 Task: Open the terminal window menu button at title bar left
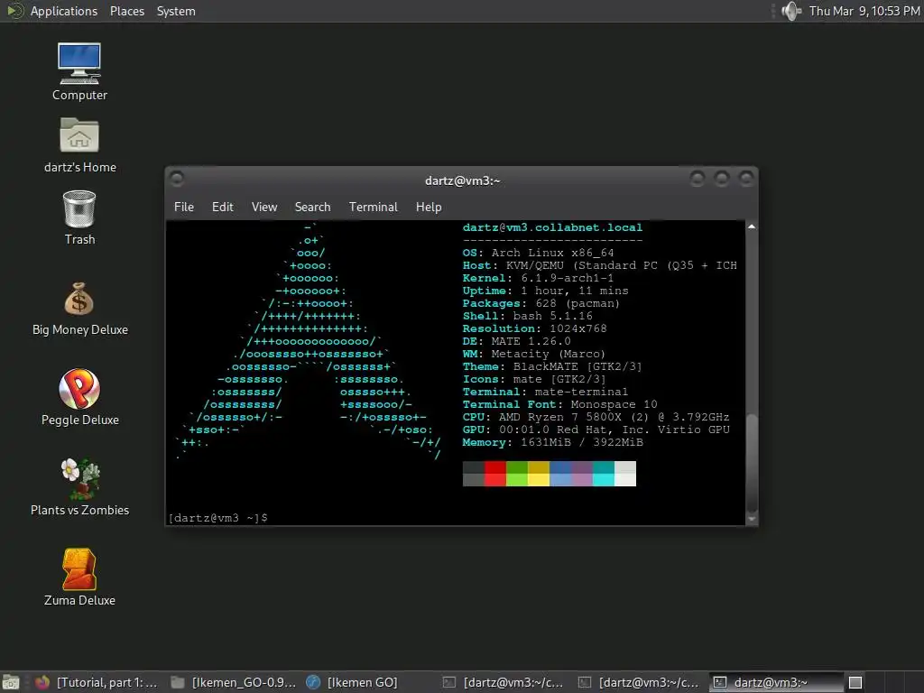177,178
